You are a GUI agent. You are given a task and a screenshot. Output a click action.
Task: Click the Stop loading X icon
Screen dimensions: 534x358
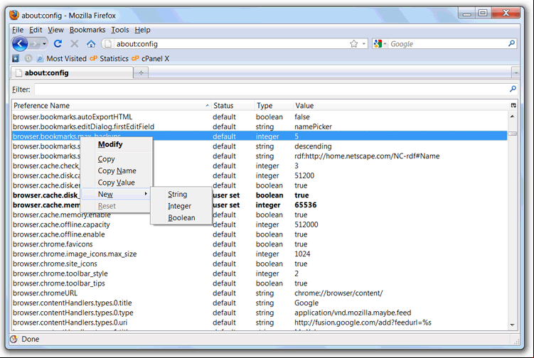(74, 43)
